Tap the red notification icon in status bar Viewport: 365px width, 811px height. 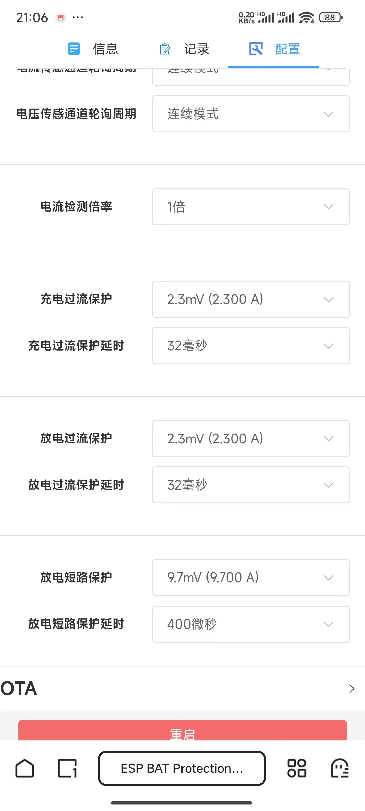(61, 17)
